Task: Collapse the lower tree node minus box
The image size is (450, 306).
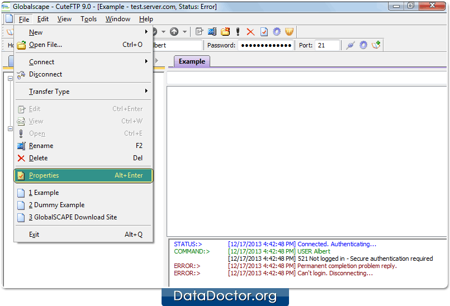Action: 10,129
